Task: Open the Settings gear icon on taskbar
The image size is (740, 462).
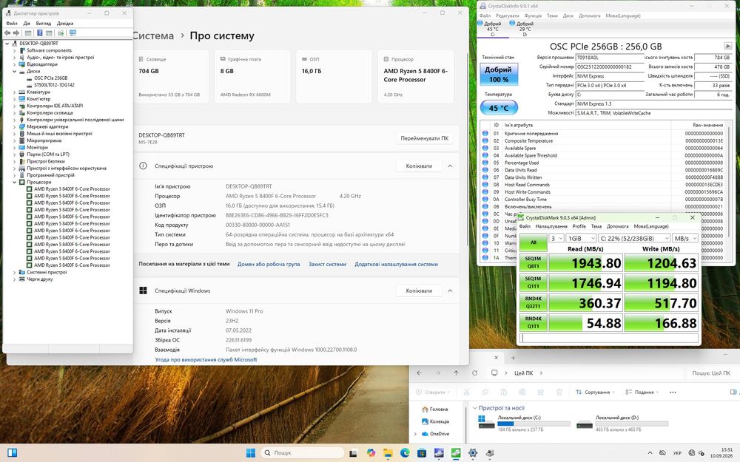Action: click(473, 453)
